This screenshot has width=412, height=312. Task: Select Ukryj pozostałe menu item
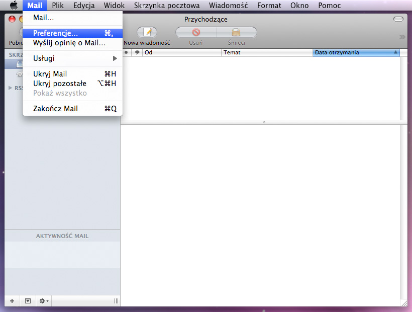[x=72, y=84]
